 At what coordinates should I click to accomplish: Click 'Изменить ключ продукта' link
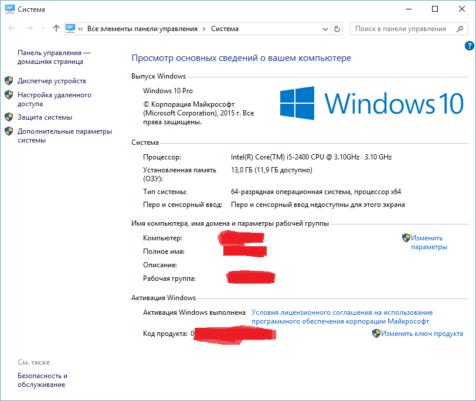[422, 334]
